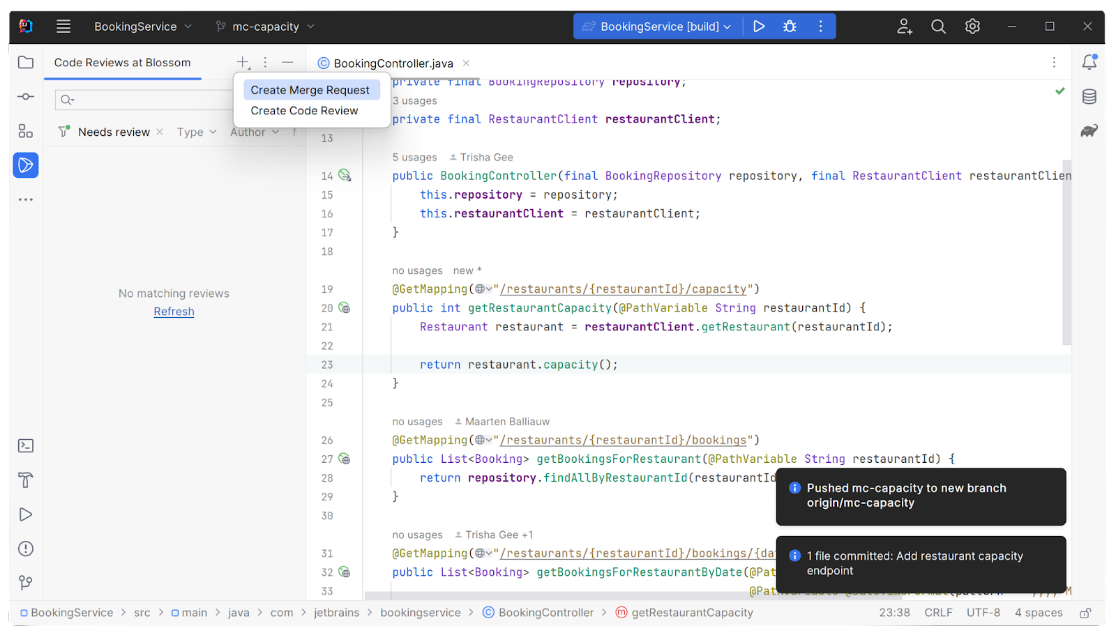This screenshot has height=635, width=1116.
Task: Choose Create Merge Request
Action: [311, 90]
